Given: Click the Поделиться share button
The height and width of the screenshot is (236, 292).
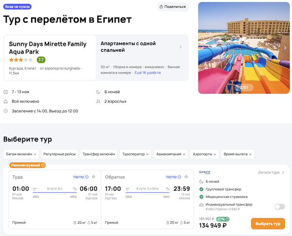Looking at the screenshot, I should click(173, 7).
